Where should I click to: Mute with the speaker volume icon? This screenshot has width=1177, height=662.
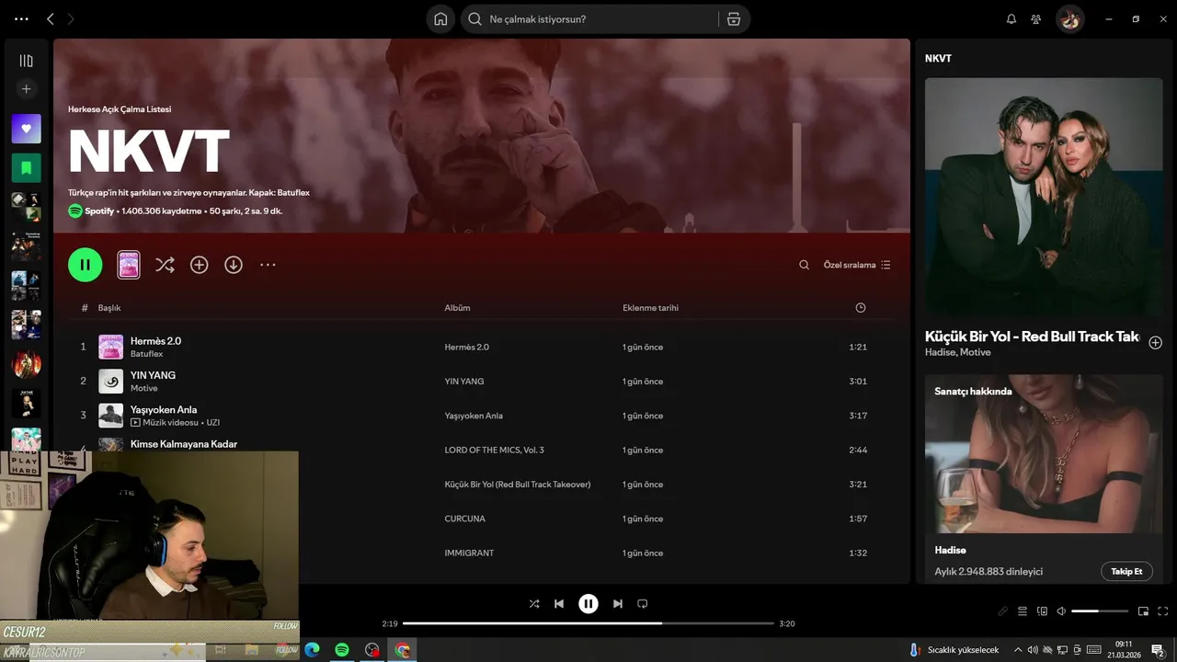click(1061, 611)
